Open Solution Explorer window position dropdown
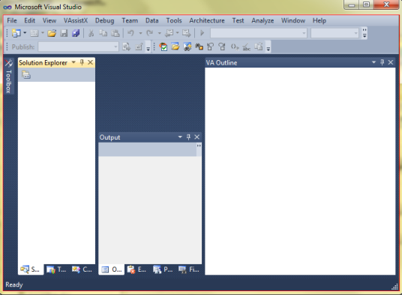The height and width of the screenshot is (295, 402). [x=73, y=62]
